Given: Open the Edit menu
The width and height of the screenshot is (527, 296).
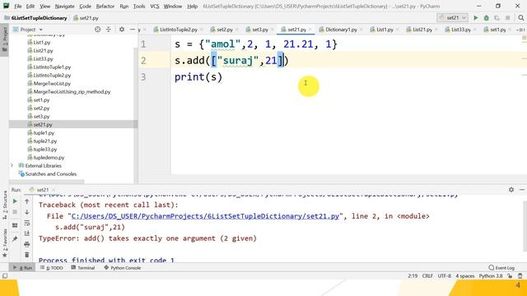Looking at the screenshot, I should (x=30, y=6).
